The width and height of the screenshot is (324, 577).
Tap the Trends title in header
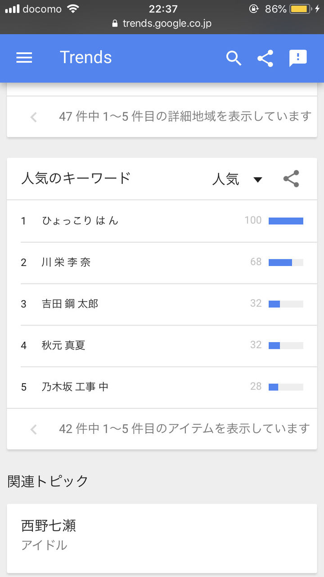click(x=85, y=58)
